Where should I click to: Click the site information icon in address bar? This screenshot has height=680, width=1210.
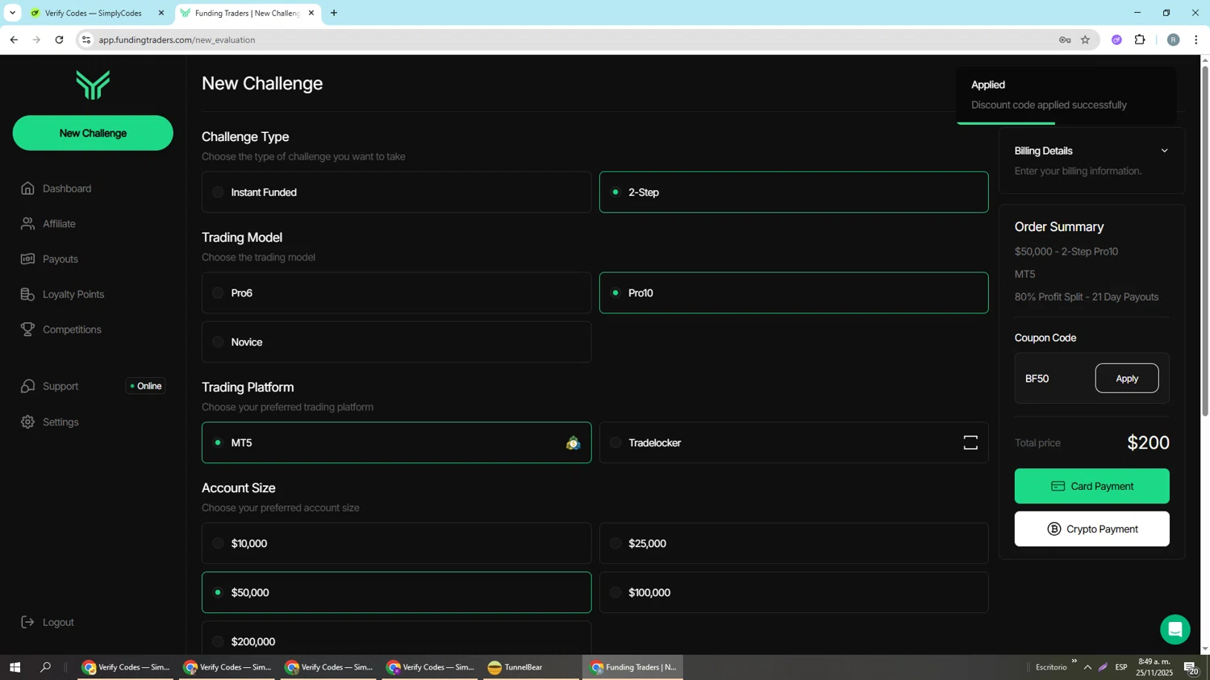tap(86, 39)
